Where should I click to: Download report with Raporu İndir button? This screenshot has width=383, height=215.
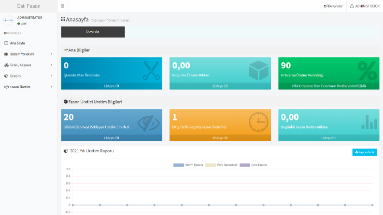365,152
